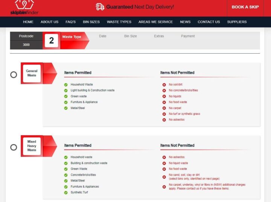Open the Bin Sizes menu

pos(91,22)
